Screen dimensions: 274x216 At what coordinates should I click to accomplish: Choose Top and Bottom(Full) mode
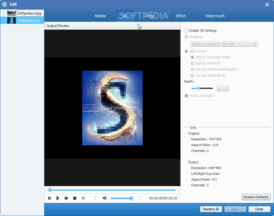pyautogui.click(x=192, y=75)
